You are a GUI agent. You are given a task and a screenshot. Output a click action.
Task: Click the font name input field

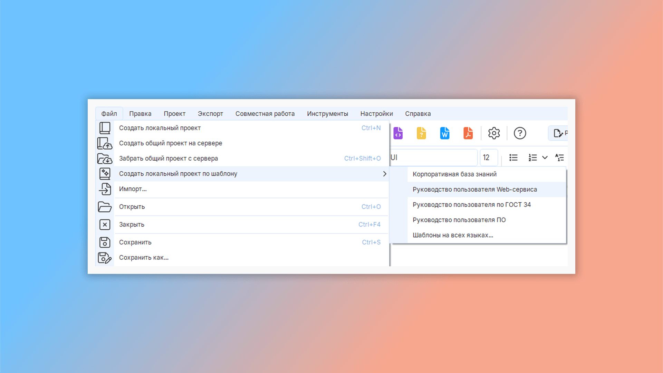(x=433, y=157)
